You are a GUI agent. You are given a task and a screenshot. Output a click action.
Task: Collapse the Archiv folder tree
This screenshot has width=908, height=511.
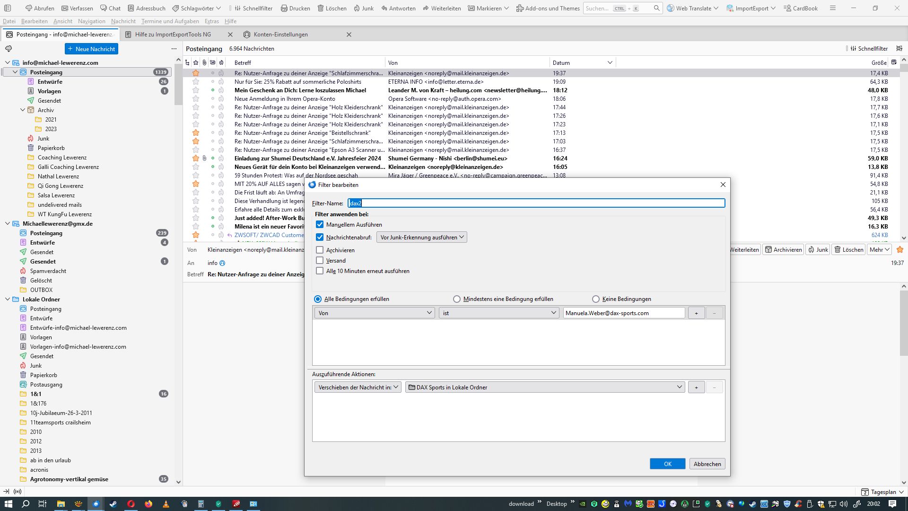tap(22, 110)
